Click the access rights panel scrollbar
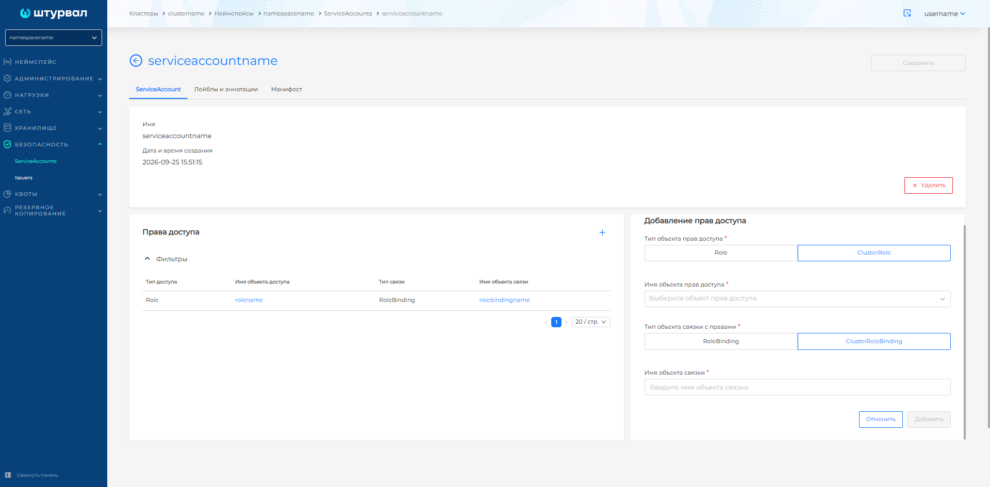Viewport: 990px width, 487px height. pyautogui.click(x=964, y=332)
